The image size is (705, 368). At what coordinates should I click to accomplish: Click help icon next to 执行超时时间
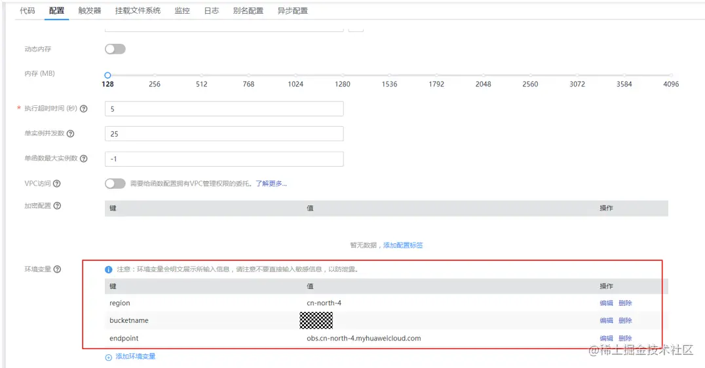tap(84, 109)
